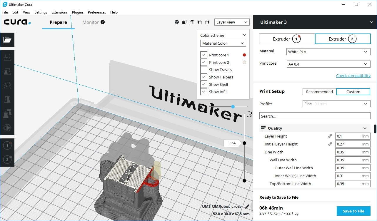Open the Layer view dropdown
This screenshot has width=377, height=221.
click(x=232, y=22)
